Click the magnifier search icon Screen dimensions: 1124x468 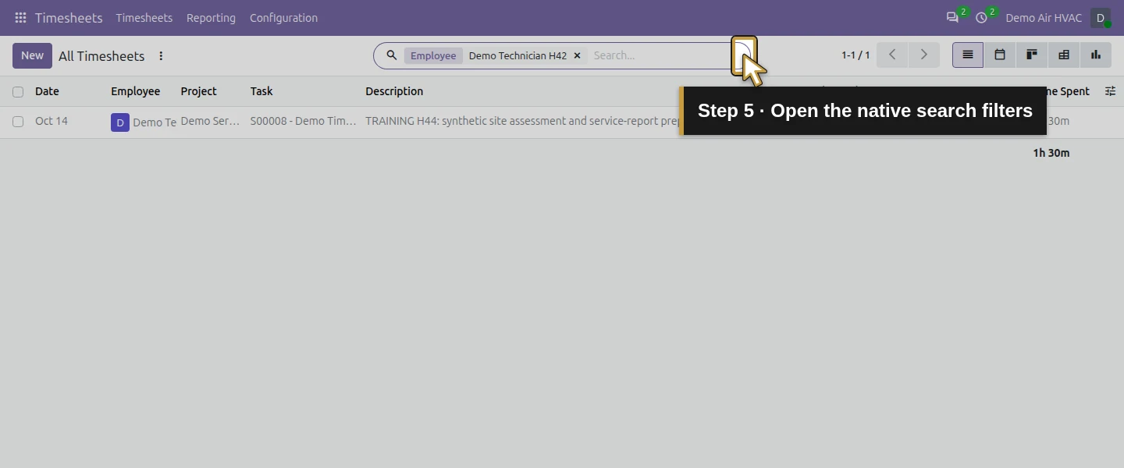[392, 55]
